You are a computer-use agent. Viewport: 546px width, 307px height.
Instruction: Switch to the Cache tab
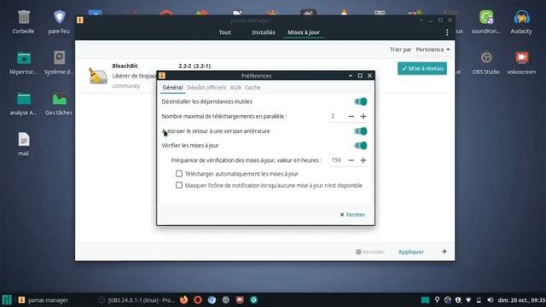(253, 87)
